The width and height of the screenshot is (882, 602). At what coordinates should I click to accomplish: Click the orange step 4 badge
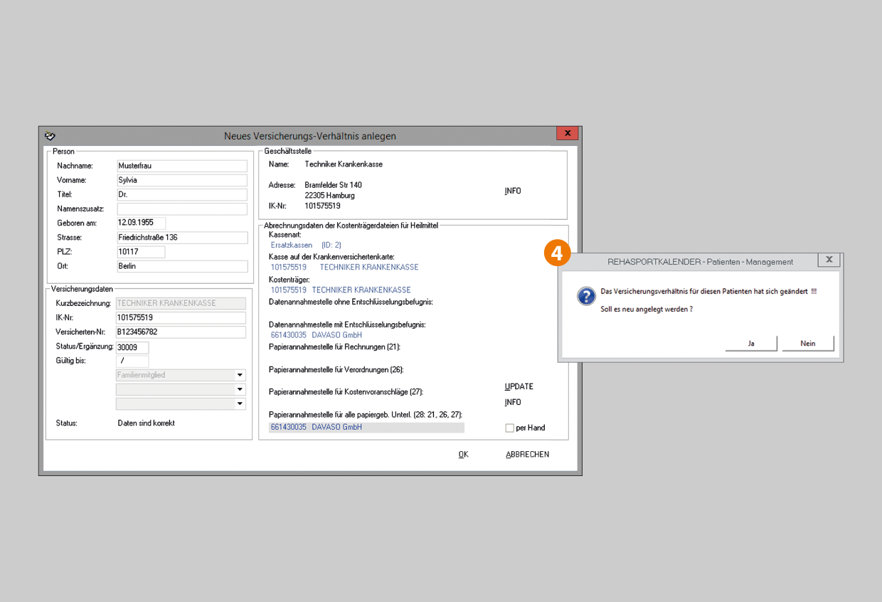click(557, 254)
